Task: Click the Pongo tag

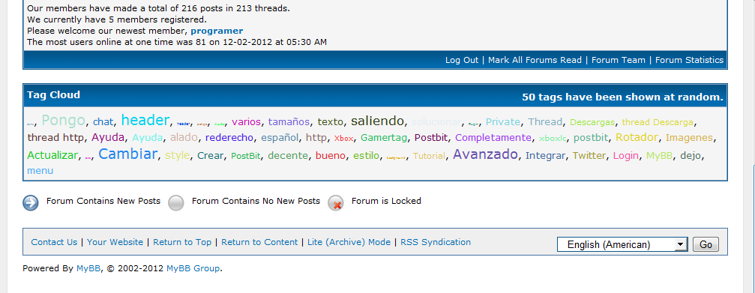Action: (x=64, y=120)
